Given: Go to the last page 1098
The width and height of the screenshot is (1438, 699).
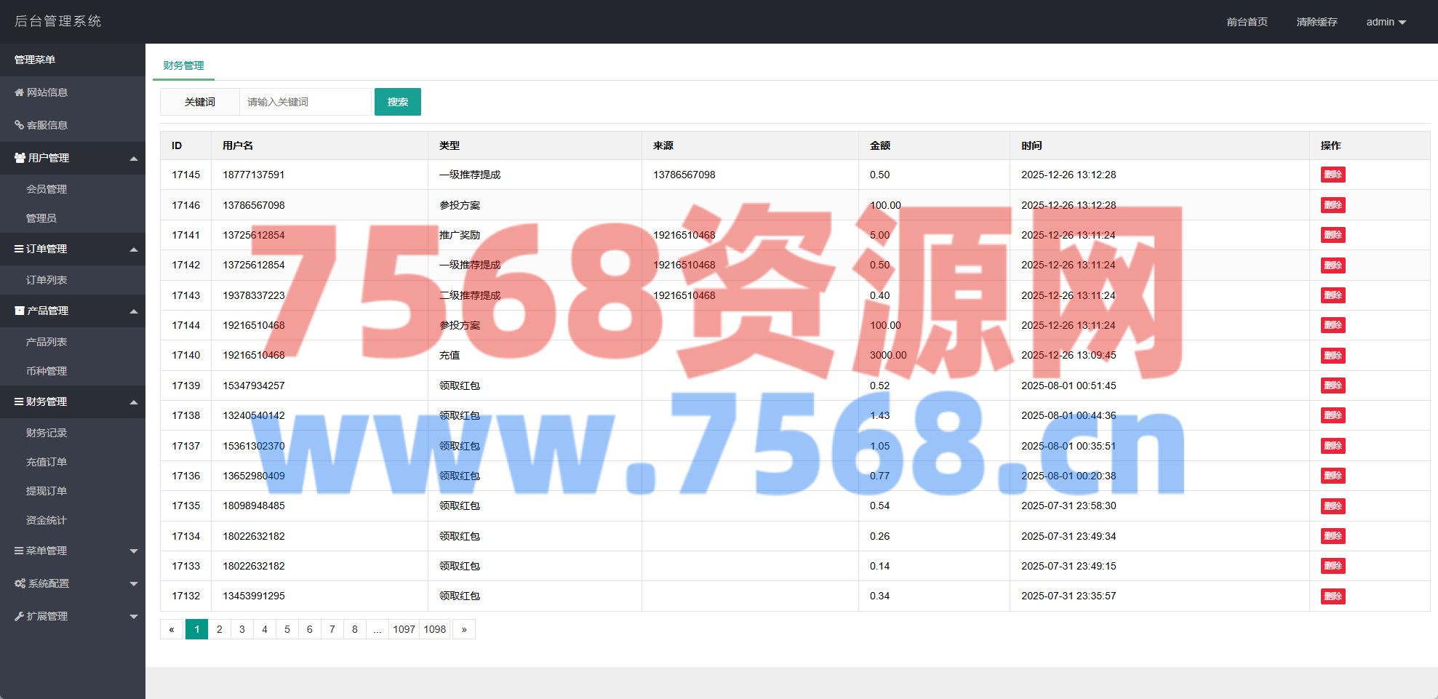Looking at the screenshot, I should [x=435, y=629].
